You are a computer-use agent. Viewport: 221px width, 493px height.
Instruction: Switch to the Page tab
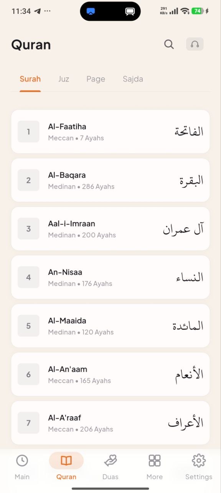96,79
